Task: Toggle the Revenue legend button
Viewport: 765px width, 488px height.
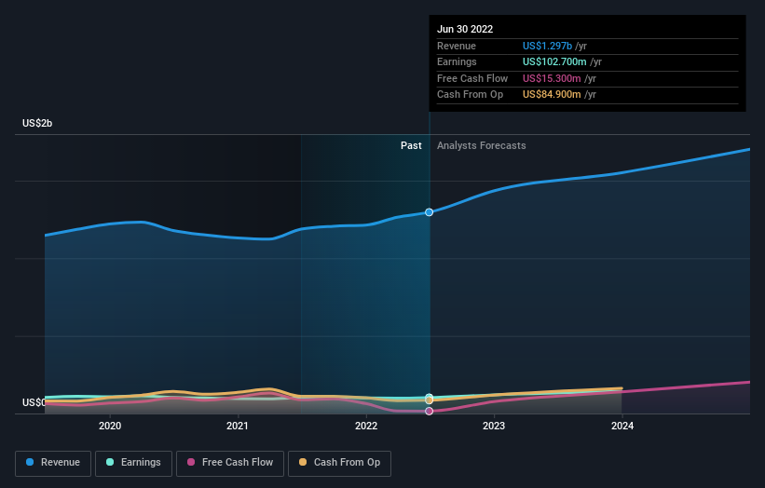Action: click(x=53, y=463)
